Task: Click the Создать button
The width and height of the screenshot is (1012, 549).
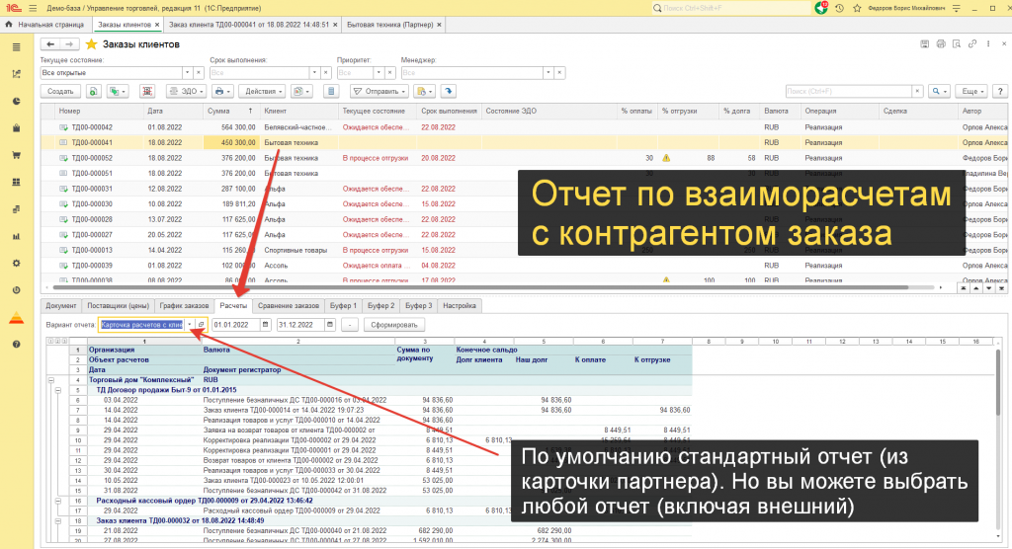Action: (x=60, y=92)
